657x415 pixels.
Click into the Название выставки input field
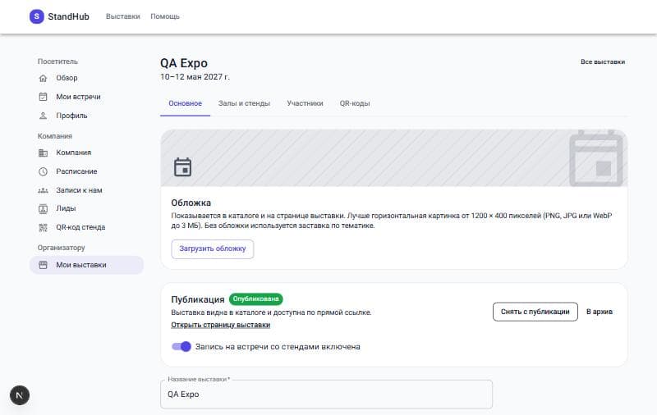coord(326,394)
